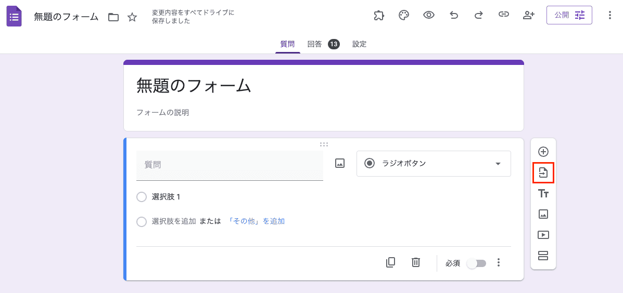Add a video from the side toolbar
Viewport: 623px width, 293px height.
tap(543, 235)
